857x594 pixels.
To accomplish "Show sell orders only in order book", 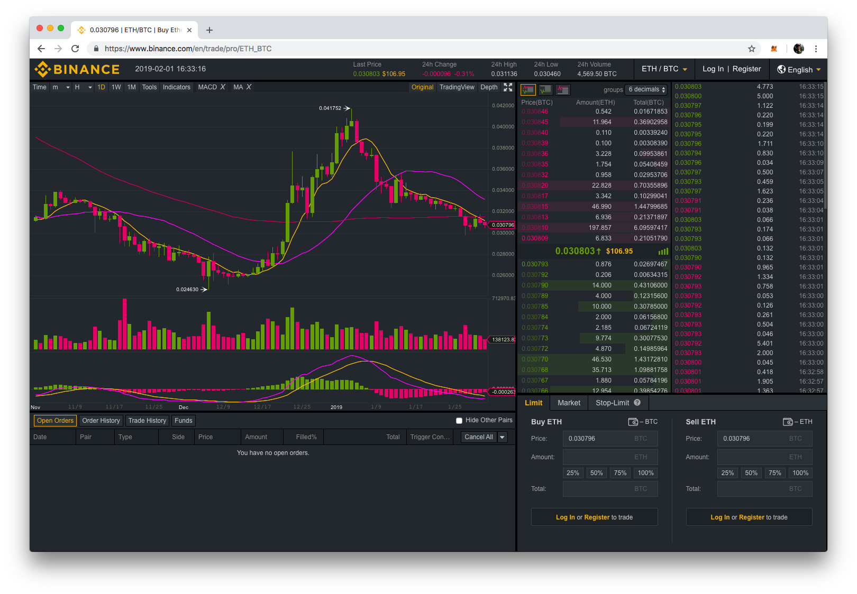I will [x=562, y=90].
